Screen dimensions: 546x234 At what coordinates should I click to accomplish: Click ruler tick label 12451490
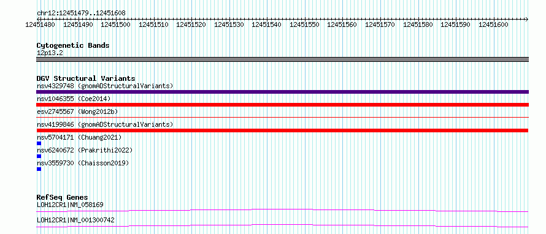pyautogui.click(x=78, y=25)
